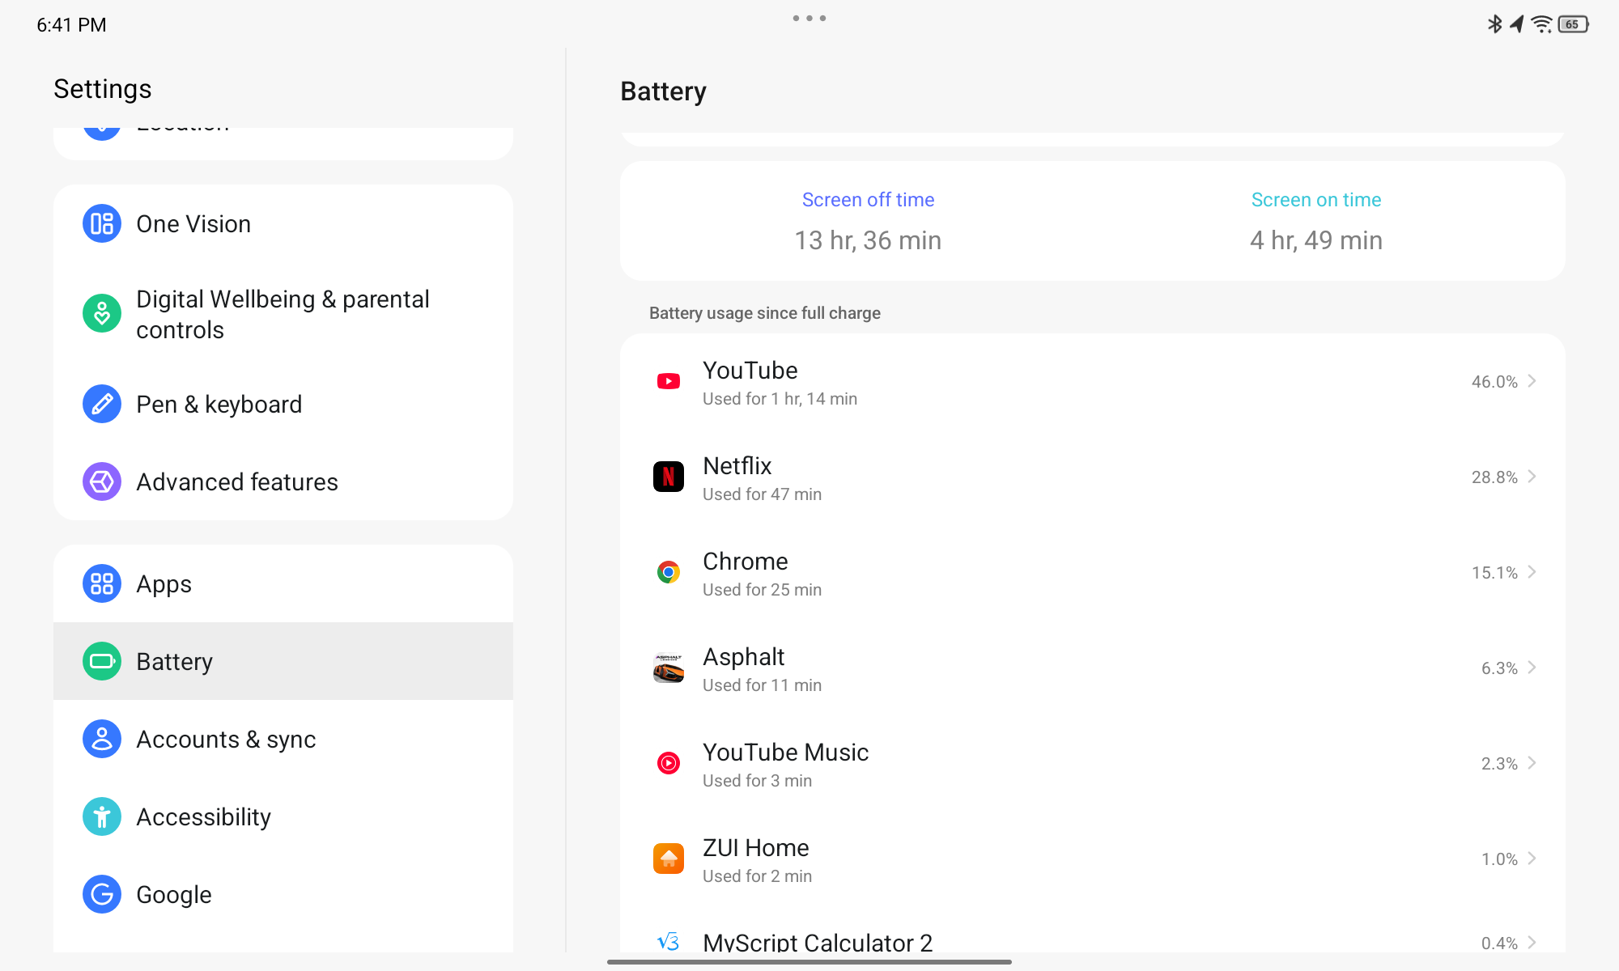Open Digital Wellbeing & parental controls
Screen dimensions: 1619x971
coord(283,313)
